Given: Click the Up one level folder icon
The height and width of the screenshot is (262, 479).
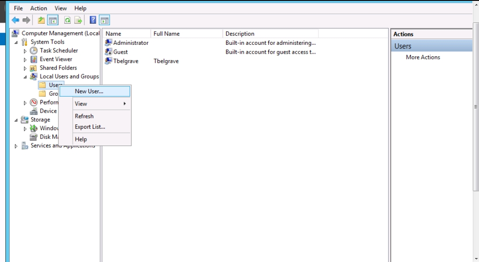Looking at the screenshot, I should tap(41, 21).
